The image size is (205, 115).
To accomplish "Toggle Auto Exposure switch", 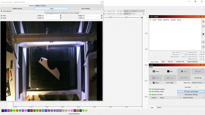I will [1, 11].
